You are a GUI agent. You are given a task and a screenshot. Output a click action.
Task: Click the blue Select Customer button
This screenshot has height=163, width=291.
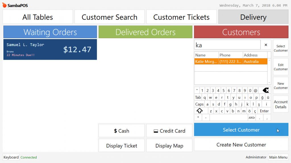point(241,130)
